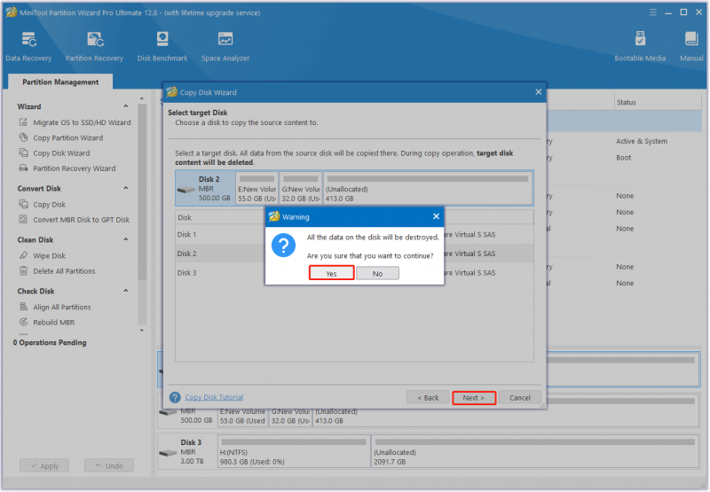Close the Warning dialog
Image resolution: width=710 pixels, height=492 pixels.
[x=436, y=216]
